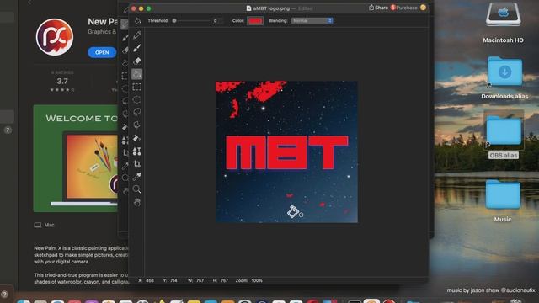Click the Y: 714 status bar readout
Image resolution: width=539 pixels, height=303 pixels.
(x=170, y=280)
